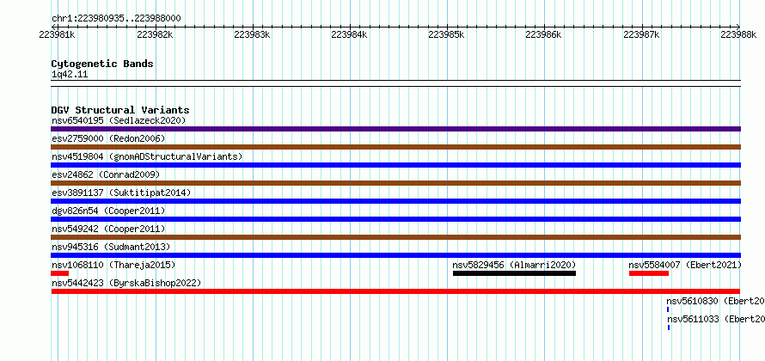765x361 pixels.
Task: Click variant label esv3891137 (Suktitipat2014)
Action: [121, 193]
